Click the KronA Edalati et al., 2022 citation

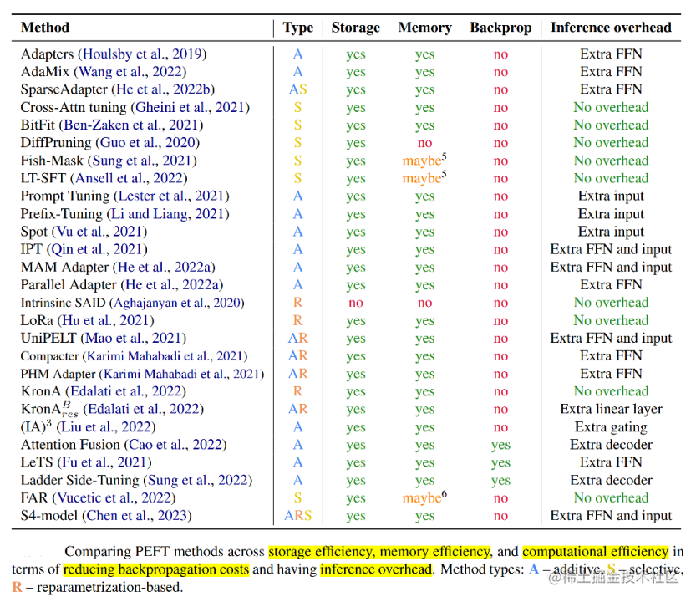tap(126, 392)
